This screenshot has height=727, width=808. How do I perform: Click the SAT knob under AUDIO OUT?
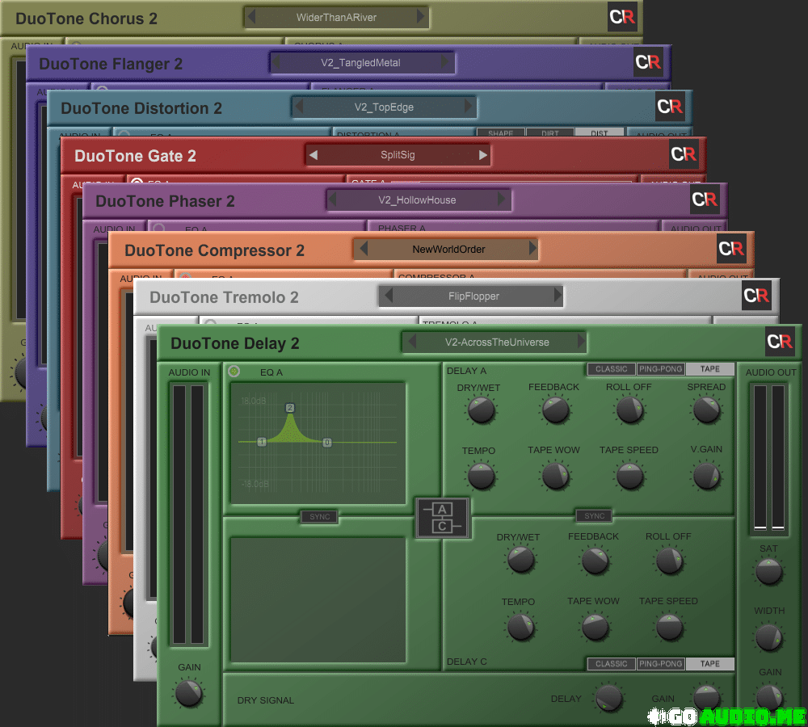(769, 573)
